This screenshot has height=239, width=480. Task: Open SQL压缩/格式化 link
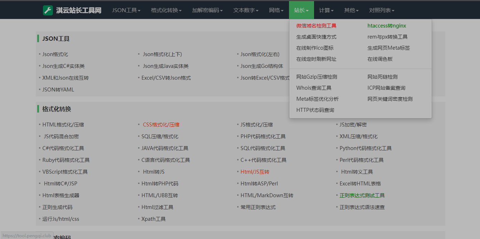click(160, 136)
